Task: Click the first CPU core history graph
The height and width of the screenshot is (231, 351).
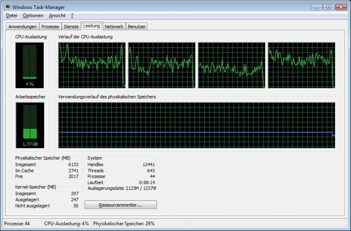Action: pos(92,65)
